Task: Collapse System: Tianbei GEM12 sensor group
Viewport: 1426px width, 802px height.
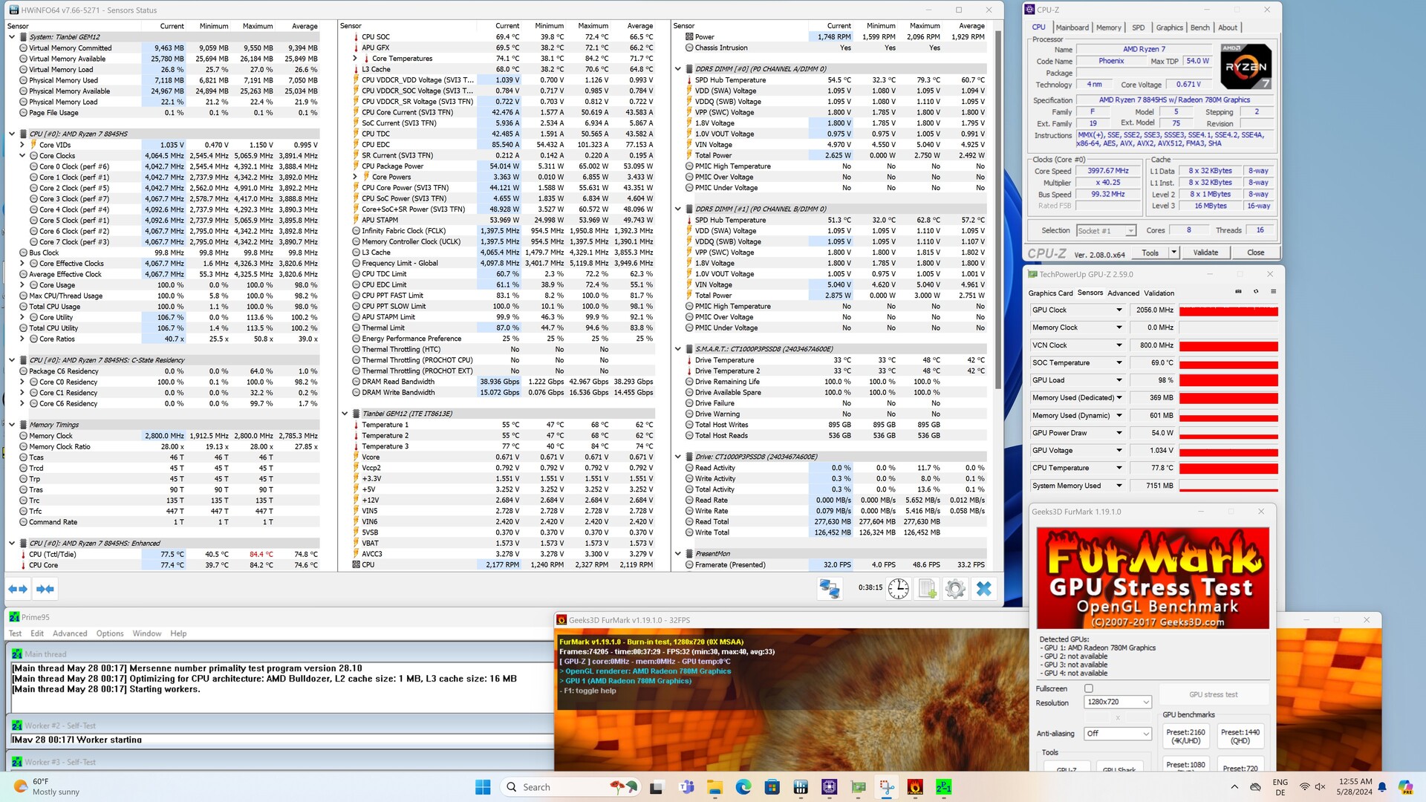Action: (12, 37)
